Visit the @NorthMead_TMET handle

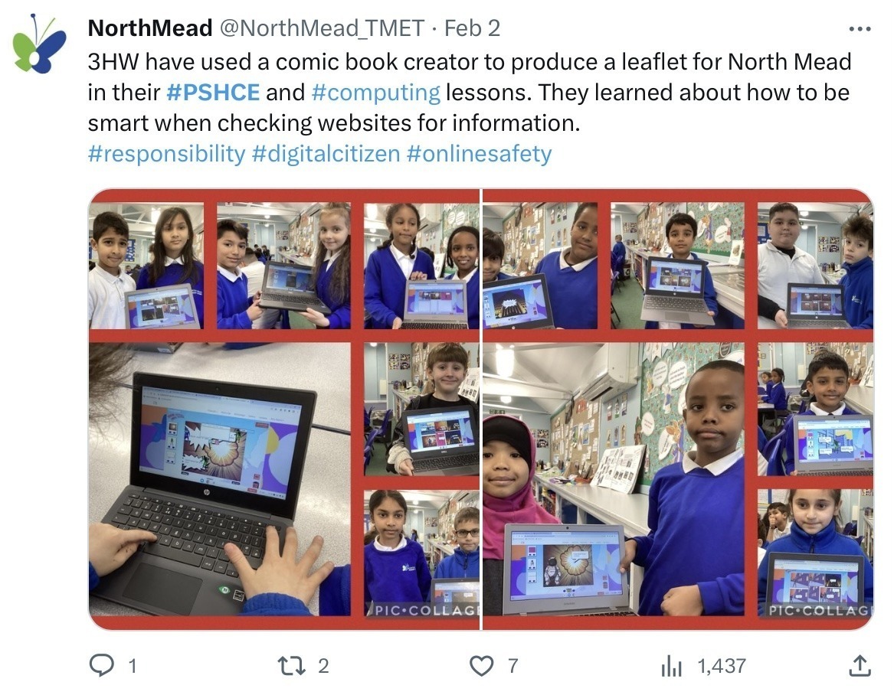point(323,28)
